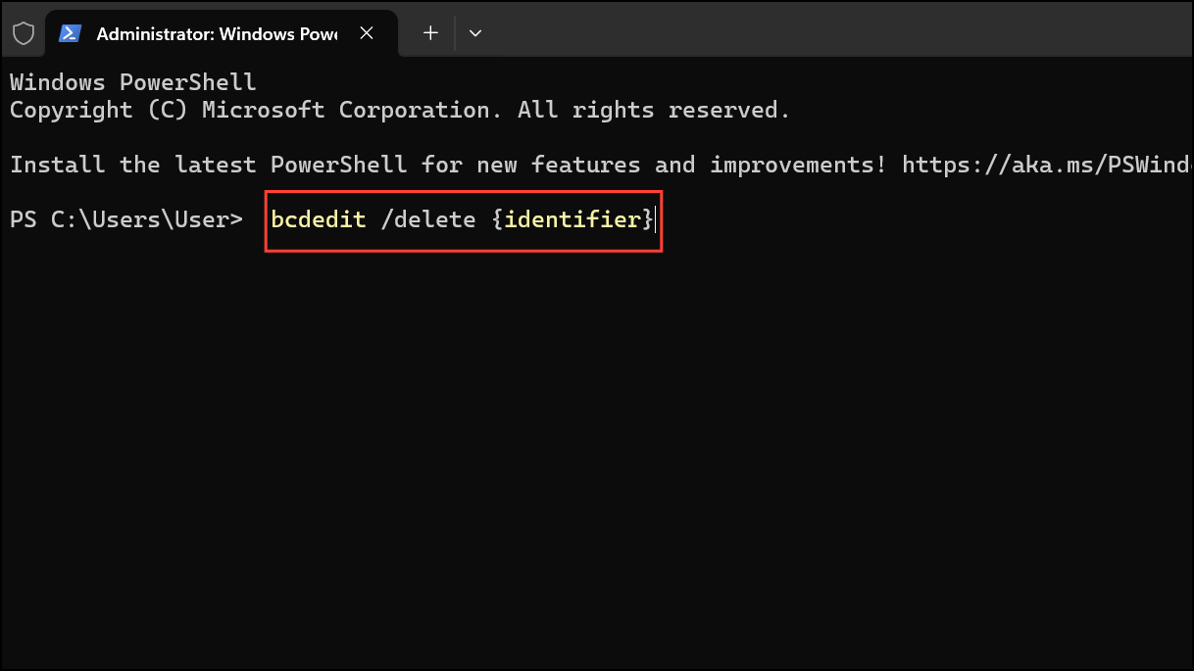This screenshot has width=1194, height=671.
Task: Open a new tab with plus icon
Action: point(430,33)
